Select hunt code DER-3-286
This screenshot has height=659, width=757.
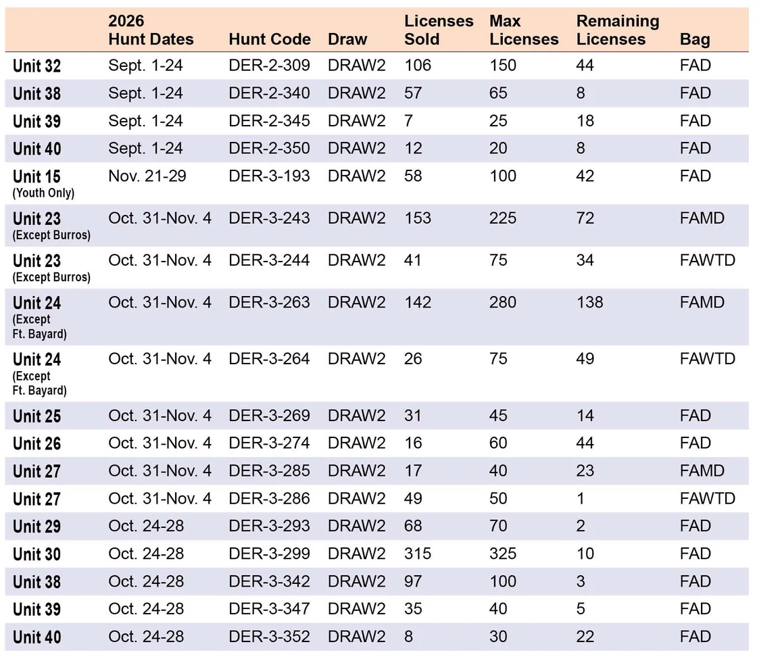(x=269, y=498)
